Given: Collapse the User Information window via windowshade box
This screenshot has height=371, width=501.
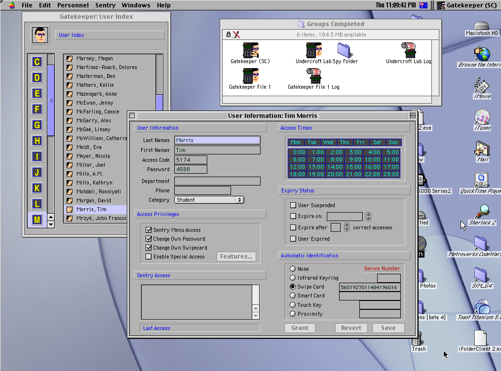Looking at the screenshot, I should [x=413, y=115].
